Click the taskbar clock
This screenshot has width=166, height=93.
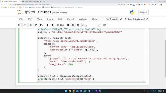(x=160, y=91)
